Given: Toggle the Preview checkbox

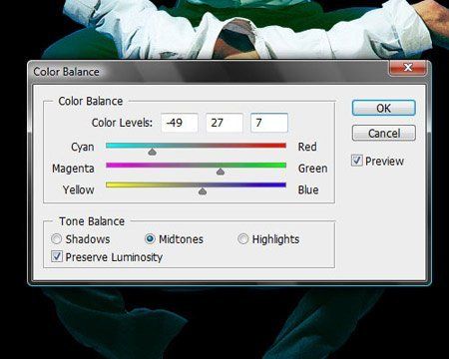Looking at the screenshot, I should (x=356, y=161).
